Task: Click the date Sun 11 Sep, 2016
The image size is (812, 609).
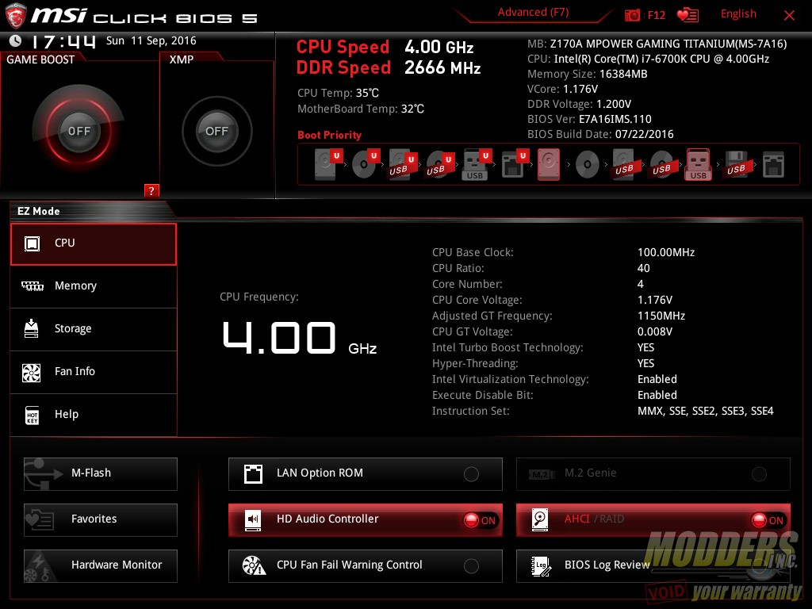Action: [151, 41]
